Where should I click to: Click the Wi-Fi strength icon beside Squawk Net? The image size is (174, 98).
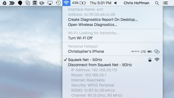pyautogui.click(x=157, y=60)
